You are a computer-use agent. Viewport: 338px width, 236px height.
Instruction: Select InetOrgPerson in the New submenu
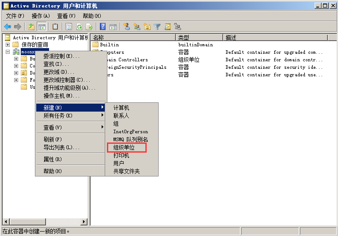click(x=132, y=131)
